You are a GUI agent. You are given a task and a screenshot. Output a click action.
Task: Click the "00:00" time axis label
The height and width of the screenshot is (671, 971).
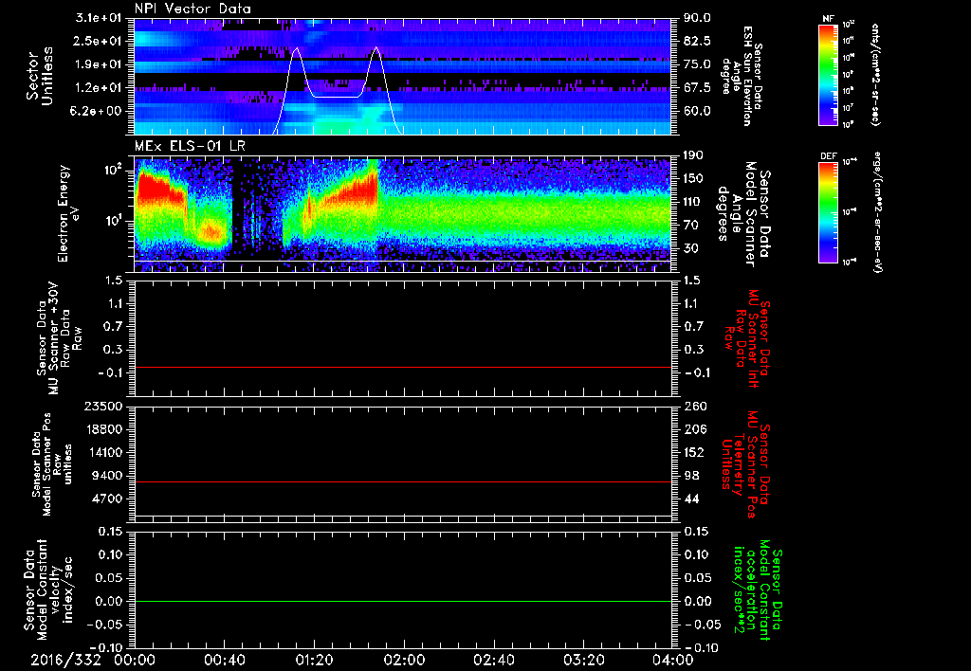(135, 660)
